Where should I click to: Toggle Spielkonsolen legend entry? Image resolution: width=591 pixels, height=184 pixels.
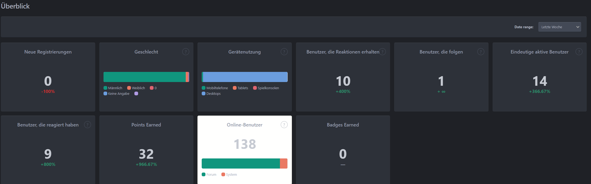click(266, 88)
